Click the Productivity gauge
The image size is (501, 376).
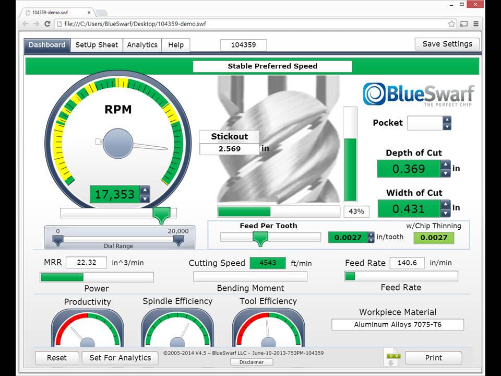pos(87,328)
